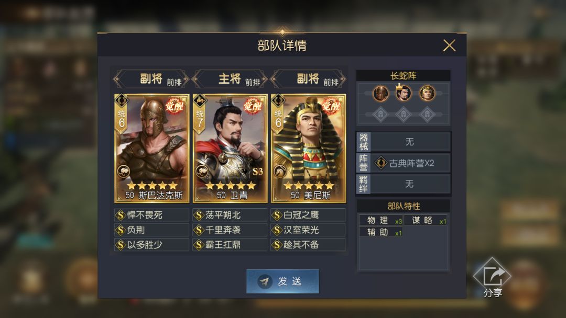
Task: Select the 卫青 main general card
Action: coord(230,149)
